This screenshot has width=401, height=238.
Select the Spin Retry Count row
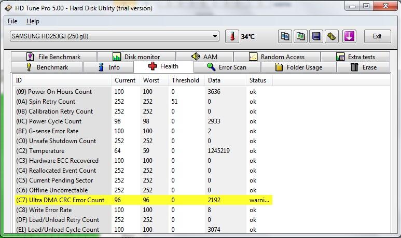click(x=143, y=102)
